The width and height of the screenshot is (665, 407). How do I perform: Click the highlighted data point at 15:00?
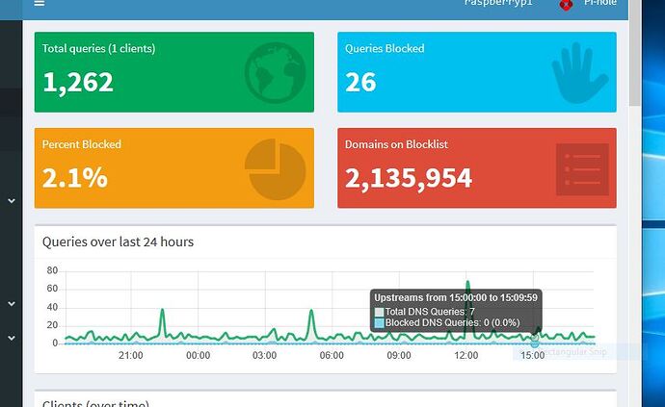pyautogui.click(x=535, y=341)
